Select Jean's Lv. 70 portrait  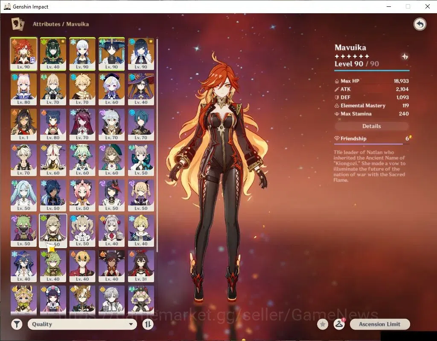(x=53, y=89)
